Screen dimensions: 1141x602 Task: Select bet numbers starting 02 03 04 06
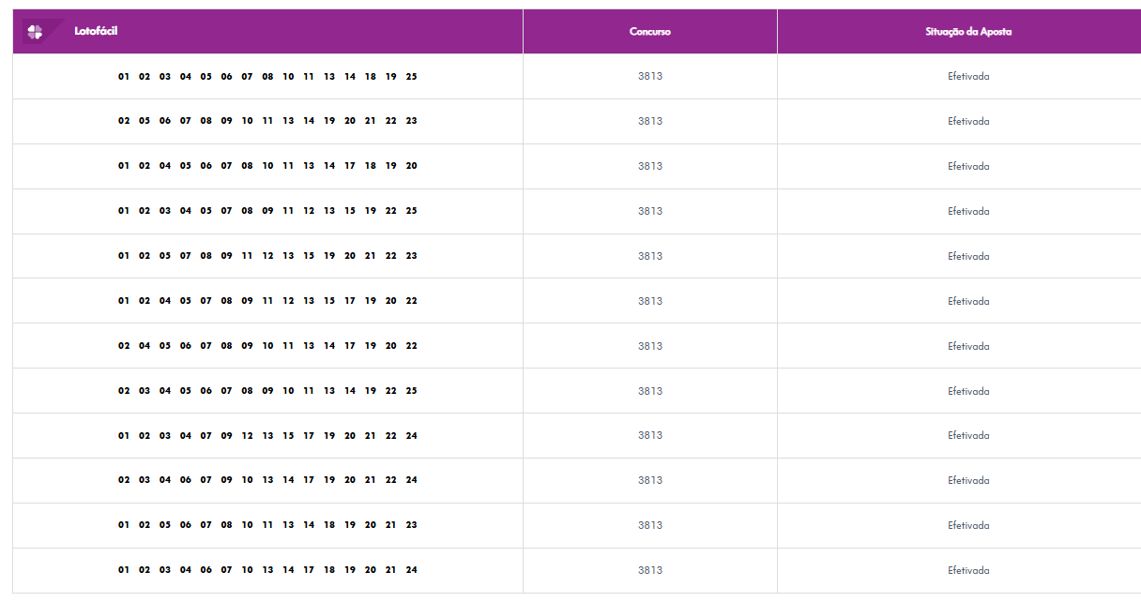coord(267,480)
